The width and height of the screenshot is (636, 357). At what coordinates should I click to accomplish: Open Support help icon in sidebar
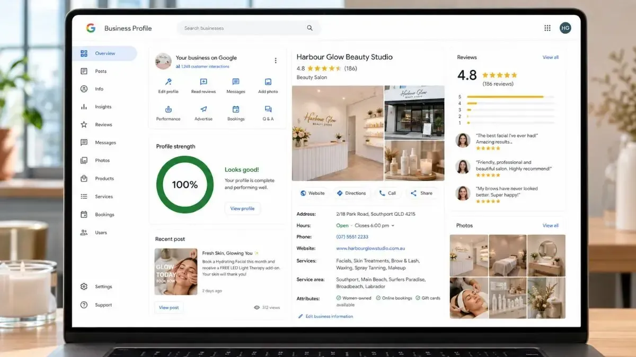[x=84, y=305]
